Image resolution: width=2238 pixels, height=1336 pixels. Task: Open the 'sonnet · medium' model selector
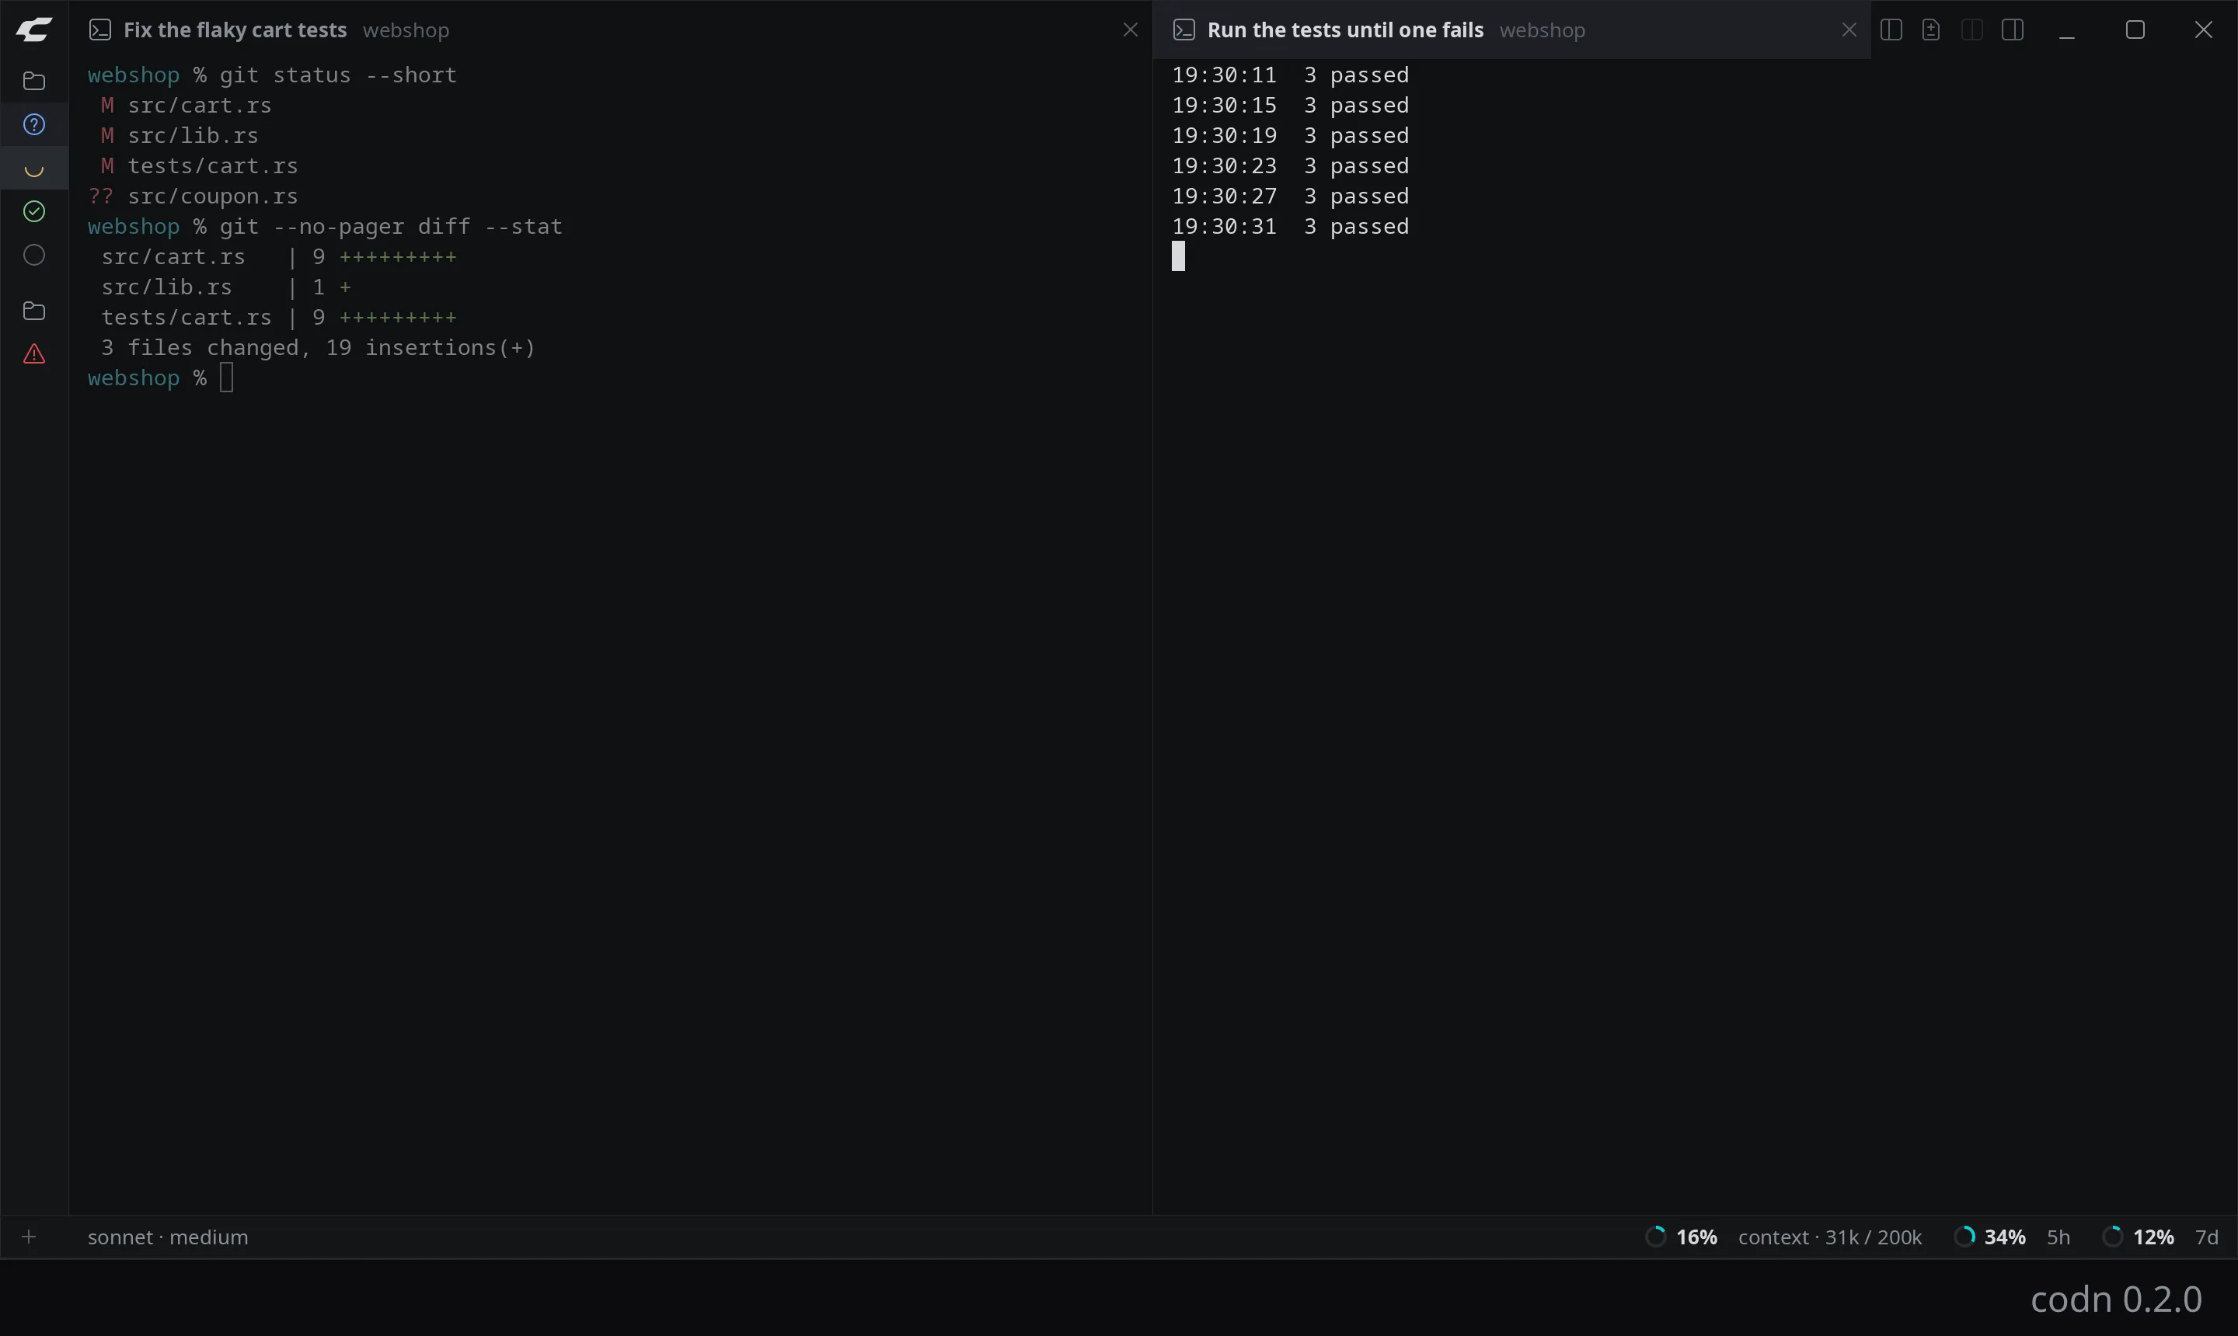(168, 1237)
